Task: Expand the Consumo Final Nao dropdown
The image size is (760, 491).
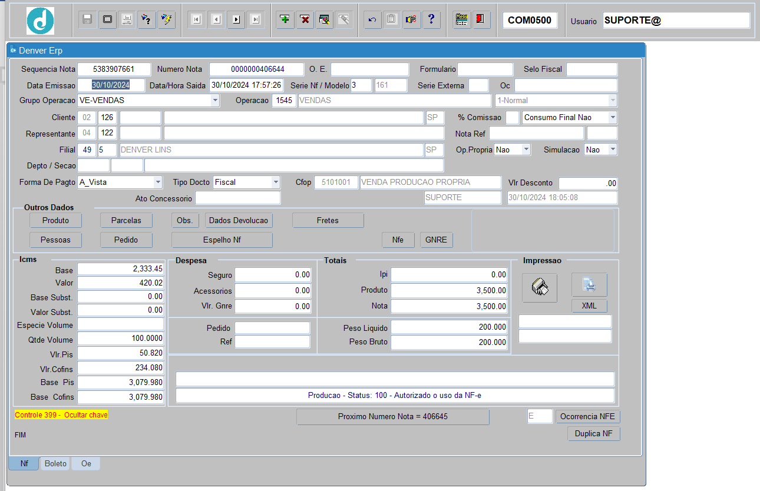Action: (x=613, y=117)
